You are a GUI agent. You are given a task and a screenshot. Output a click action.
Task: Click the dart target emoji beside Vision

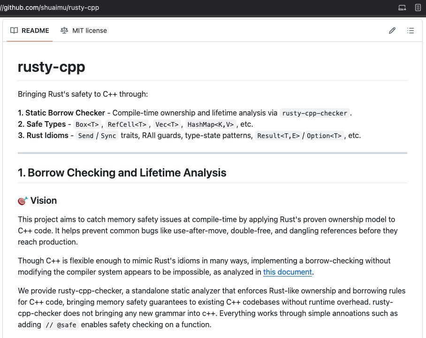click(23, 201)
